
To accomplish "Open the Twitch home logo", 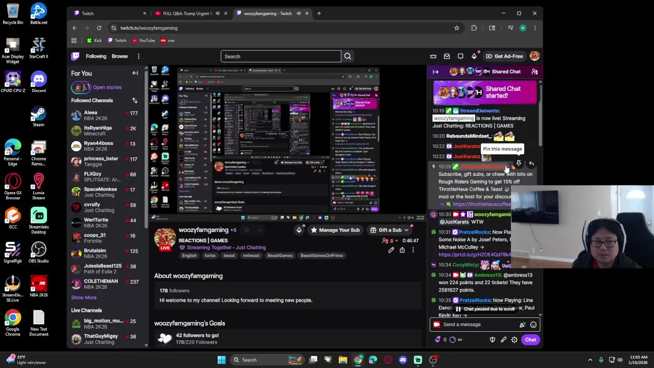I will pos(76,56).
